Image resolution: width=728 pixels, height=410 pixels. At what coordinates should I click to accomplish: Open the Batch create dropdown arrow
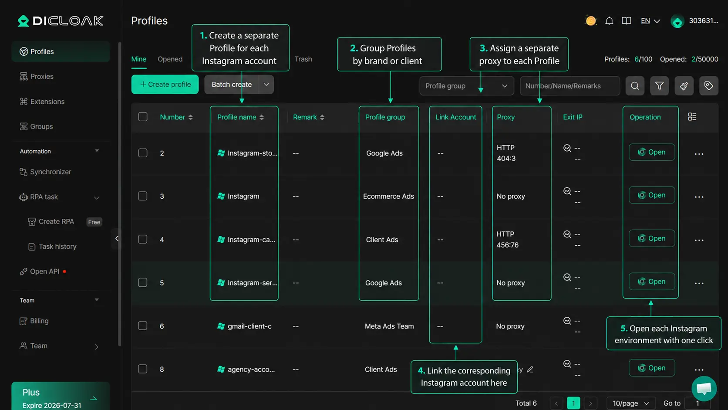(266, 85)
